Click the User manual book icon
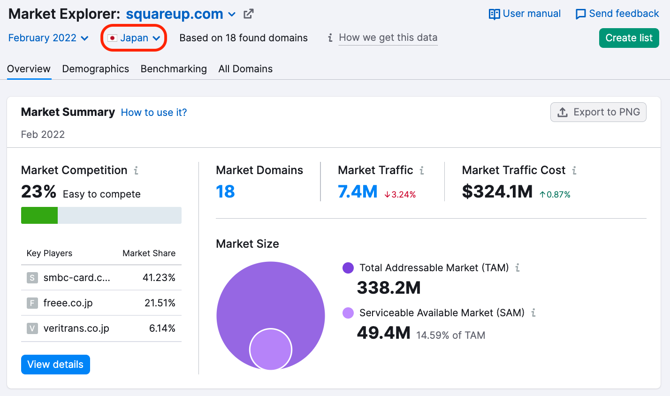 pos(494,14)
